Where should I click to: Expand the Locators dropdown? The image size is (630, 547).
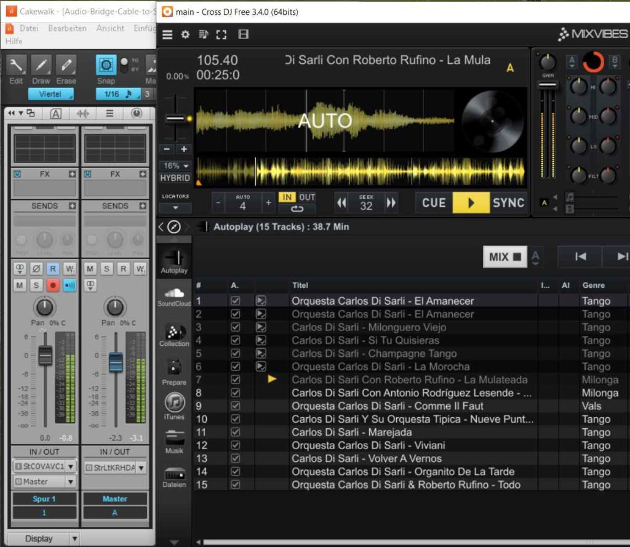[175, 208]
